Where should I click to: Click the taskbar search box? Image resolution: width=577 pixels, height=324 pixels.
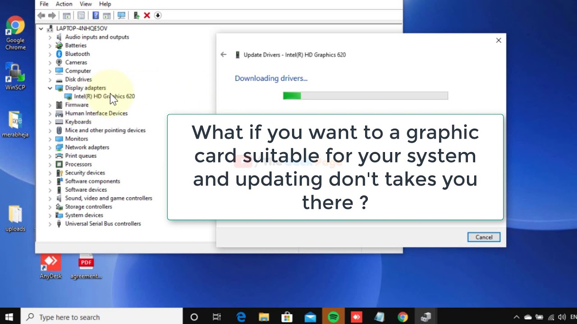(101, 317)
